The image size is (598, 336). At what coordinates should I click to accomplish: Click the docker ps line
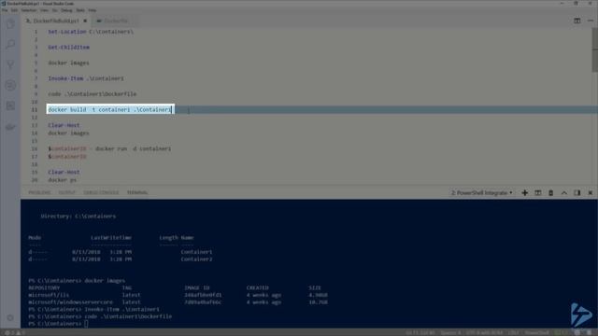pos(63,180)
